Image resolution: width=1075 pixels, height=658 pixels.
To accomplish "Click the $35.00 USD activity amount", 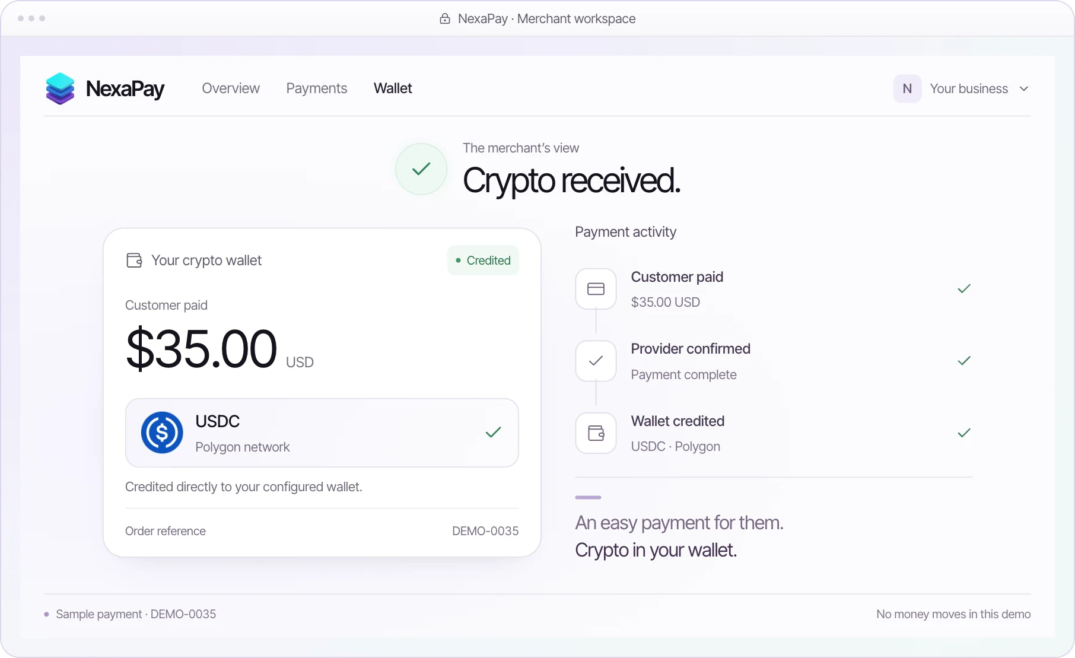I will (x=666, y=302).
